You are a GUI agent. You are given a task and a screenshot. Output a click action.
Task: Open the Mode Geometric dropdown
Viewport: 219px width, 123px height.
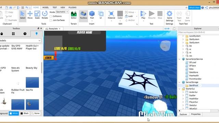tap(62, 12)
